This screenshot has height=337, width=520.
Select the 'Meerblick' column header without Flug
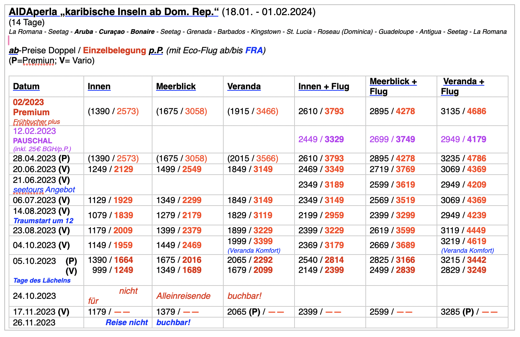tap(176, 86)
